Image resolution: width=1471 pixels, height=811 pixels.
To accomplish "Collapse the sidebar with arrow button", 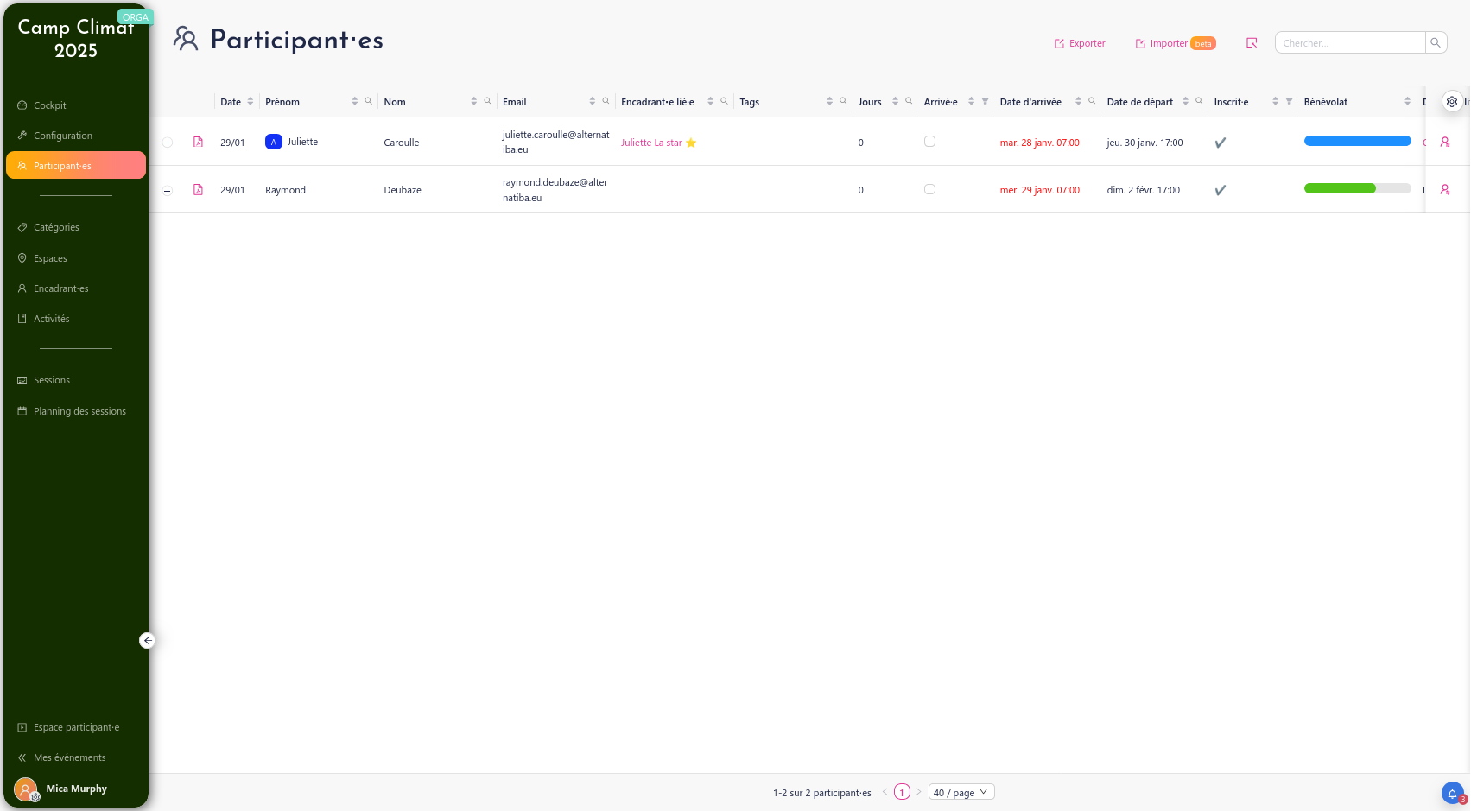I will pos(148,640).
